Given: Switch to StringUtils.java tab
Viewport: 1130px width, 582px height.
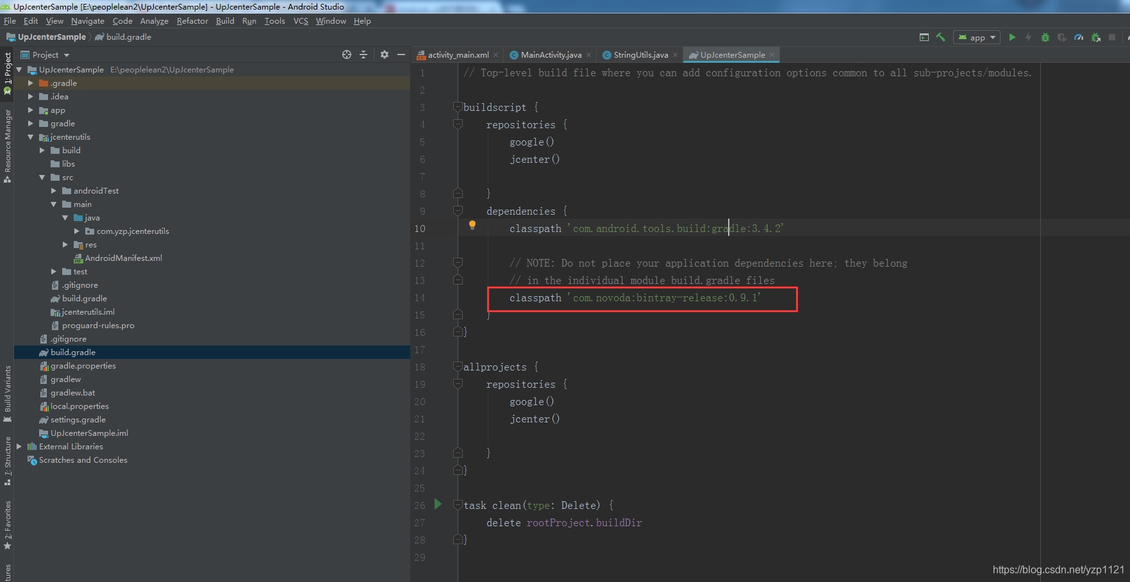Looking at the screenshot, I should (x=641, y=55).
